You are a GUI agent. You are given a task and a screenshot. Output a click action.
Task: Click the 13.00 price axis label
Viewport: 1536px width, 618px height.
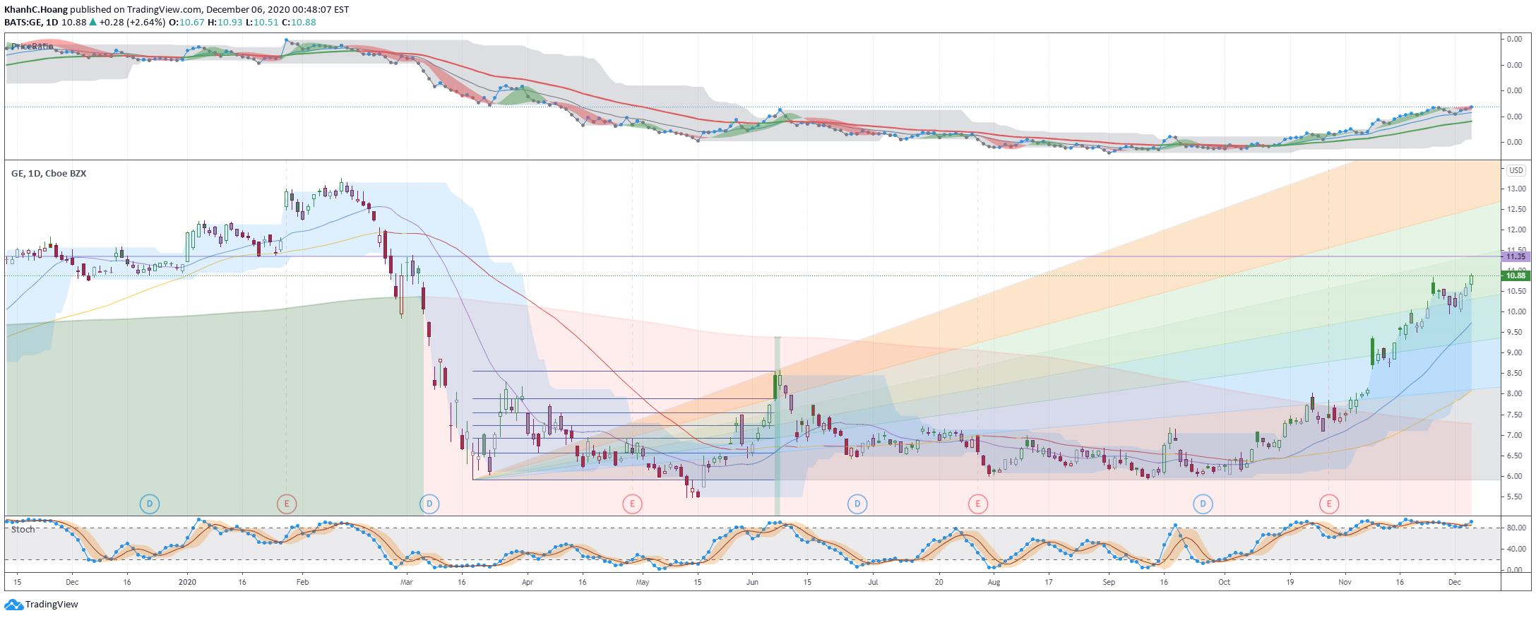tap(1516, 189)
